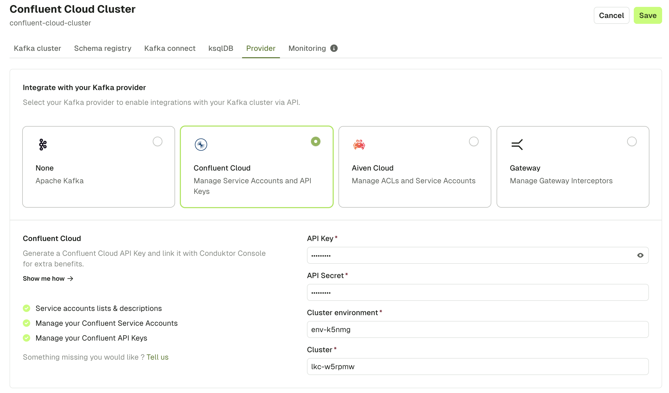
Task: Click the Cluster environment field env-k5nmg
Action: 478,329
